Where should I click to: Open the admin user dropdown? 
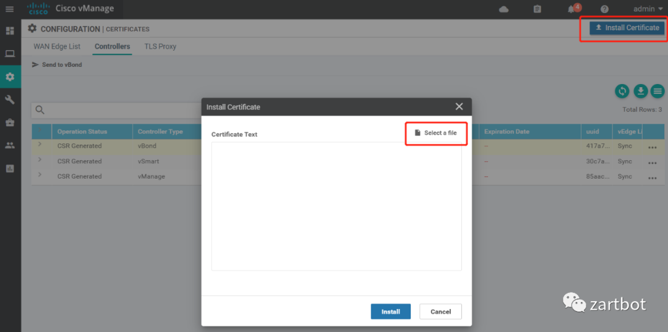tap(648, 9)
